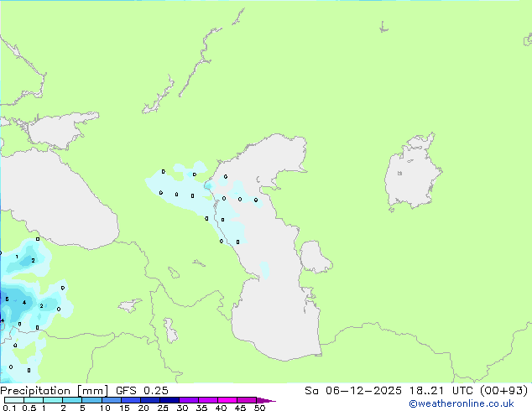Pick the legend swatch between 45 and 50
532x411 pixels.
point(247,400)
